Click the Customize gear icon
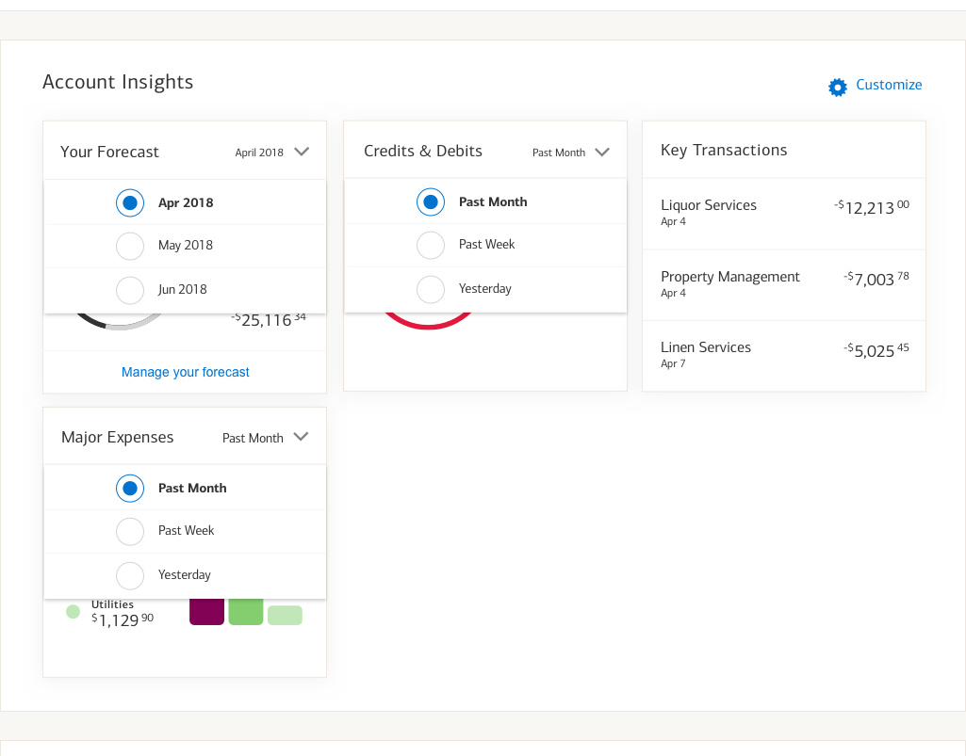966x756 pixels. [x=838, y=87]
